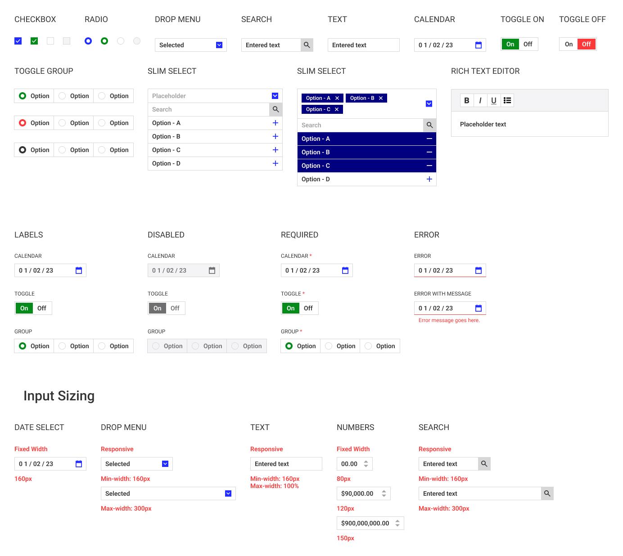Image resolution: width=623 pixels, height=556 pixels.
Task: Click the Placeholder text editor area
Action: pyautogui.click(x=529, y=124)
